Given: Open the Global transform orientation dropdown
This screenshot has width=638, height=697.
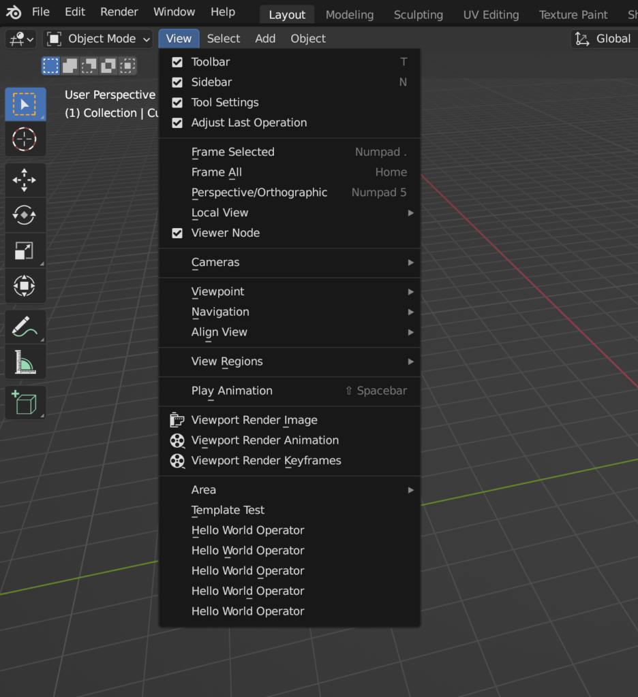Looking at the screenshot, I should tap(603, 39).
